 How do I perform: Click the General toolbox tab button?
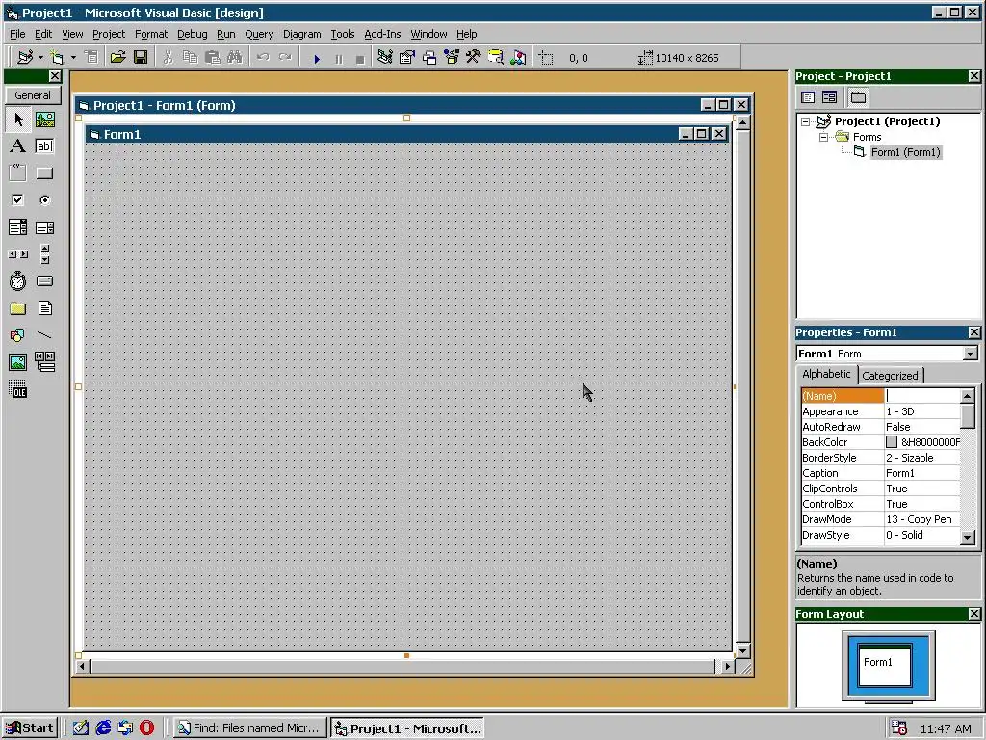pos(33,95)
